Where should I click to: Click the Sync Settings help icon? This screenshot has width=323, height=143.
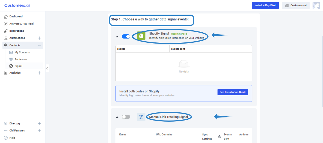pyautogui.click(x=219, y=137)
